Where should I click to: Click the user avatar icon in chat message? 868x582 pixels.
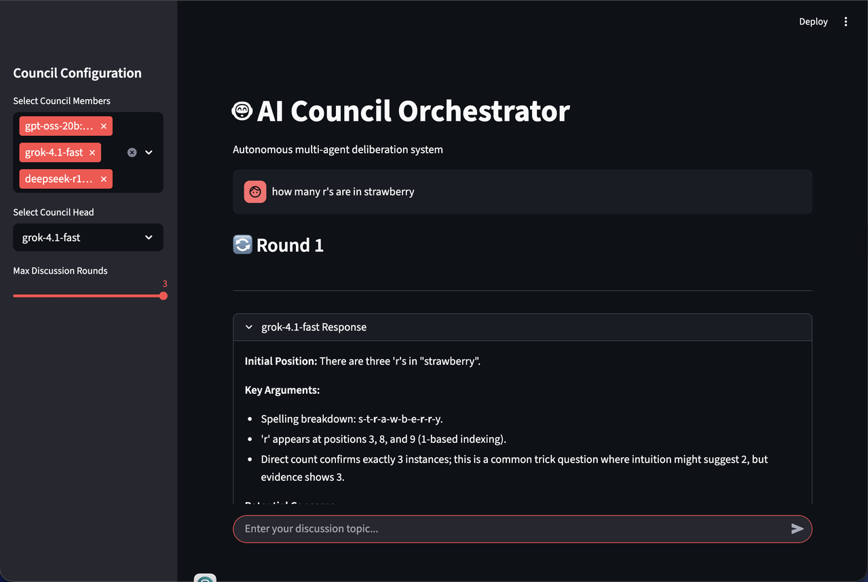tap(255, 192)
